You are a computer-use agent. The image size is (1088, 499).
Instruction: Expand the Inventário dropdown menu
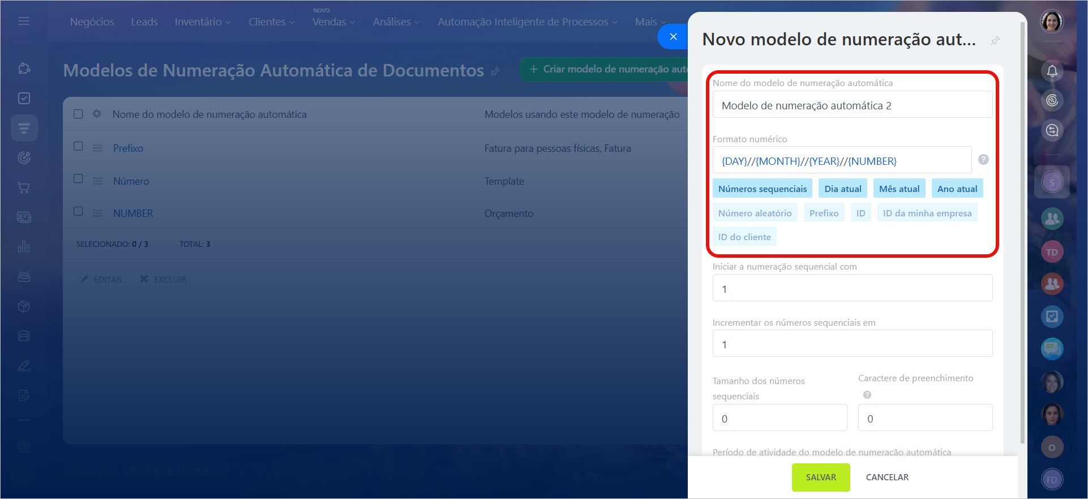click(x=203, y=22)
